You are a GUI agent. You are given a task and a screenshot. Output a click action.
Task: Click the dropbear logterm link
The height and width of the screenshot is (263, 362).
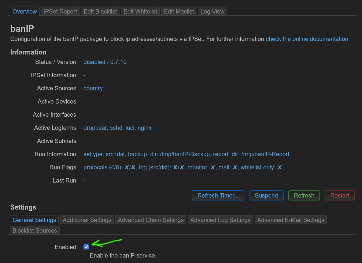(95, 128)
